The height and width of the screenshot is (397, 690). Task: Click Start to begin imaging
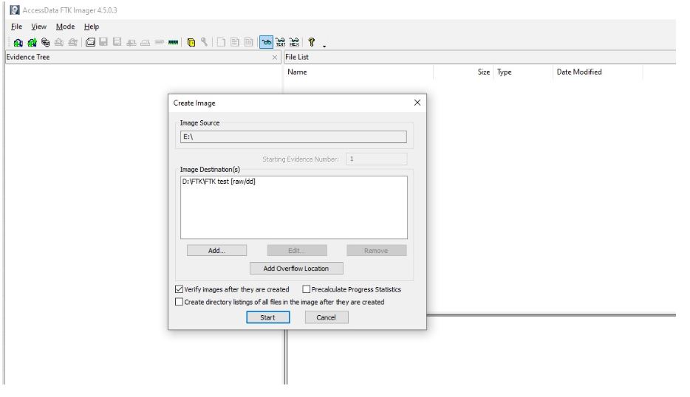click(267, 317)
